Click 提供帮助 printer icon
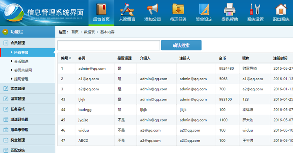Image resolution: width=293 pixels, height=153 pixels. [230, 9]
